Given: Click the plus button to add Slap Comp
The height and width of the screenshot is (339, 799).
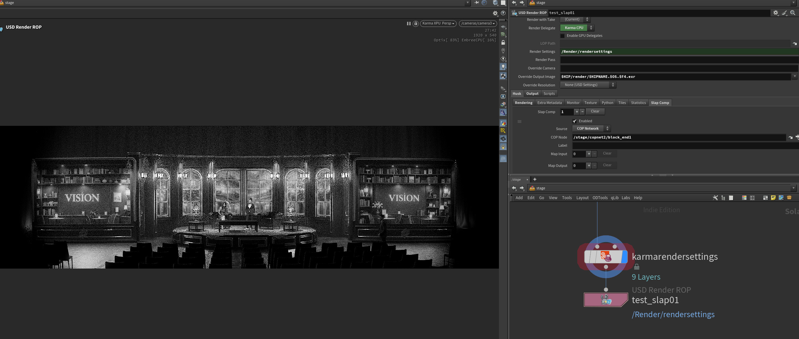Looking at the screenshot, I should coord(577,112).
